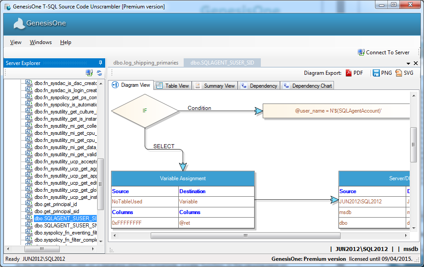Click the icon beside dbo.fn_sysutility_ucp_get_edi
Screen dimensions: 424x267
29,183
